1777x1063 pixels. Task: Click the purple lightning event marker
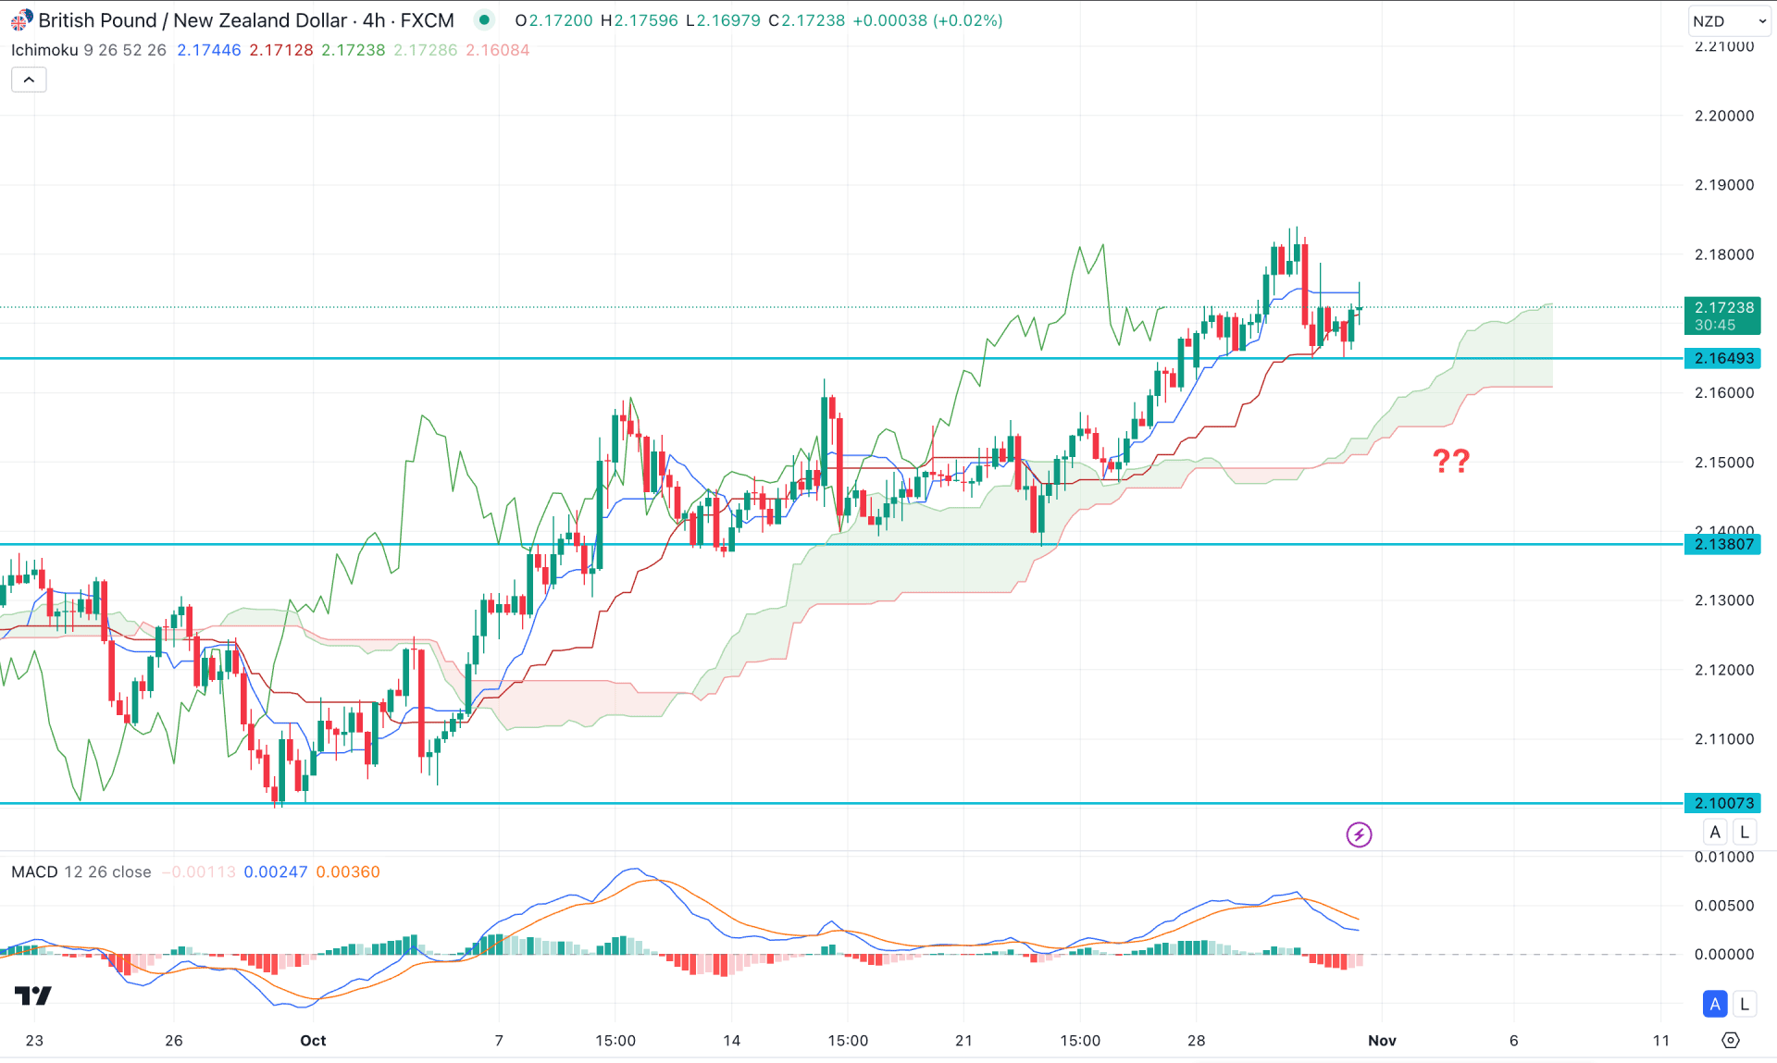(x=1359, y=834)
